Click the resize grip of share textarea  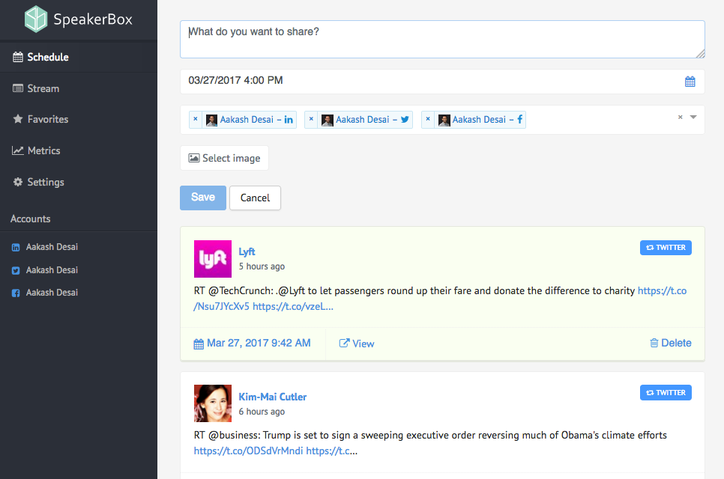tap(700, 53)
